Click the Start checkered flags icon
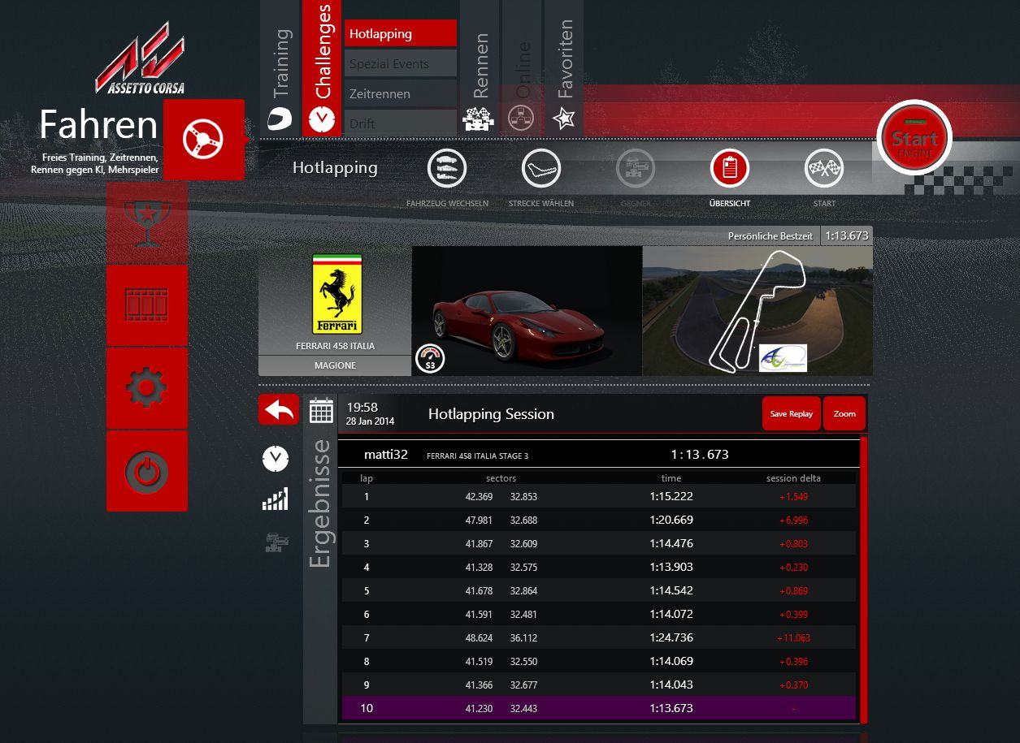Image resolution: width=1020 pixels, height=743 pixels. [824, 169]
